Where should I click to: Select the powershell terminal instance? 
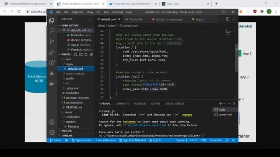(x=225, y=114)
